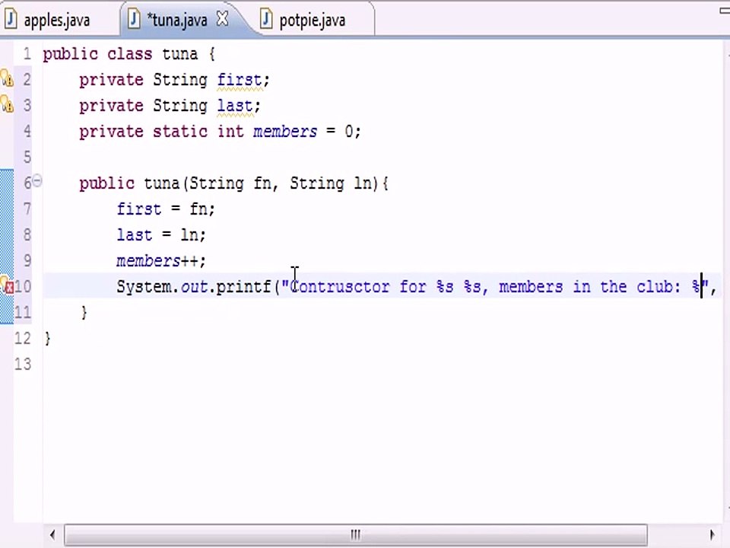Click the closing brace on line 12

[47, 339]
